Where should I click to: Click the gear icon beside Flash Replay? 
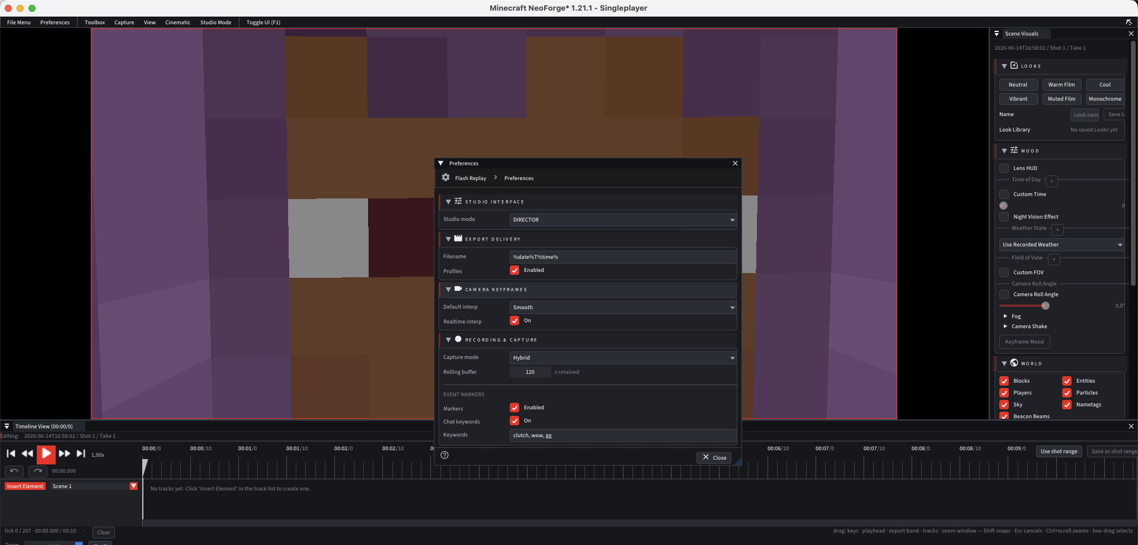point(446,178)
